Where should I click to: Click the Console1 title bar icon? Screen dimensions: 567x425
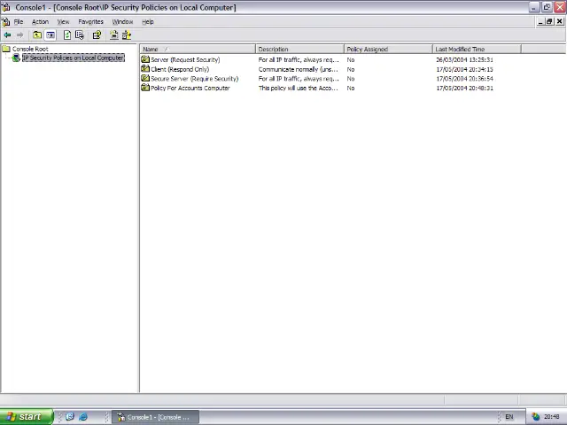[x=6, y=7]
